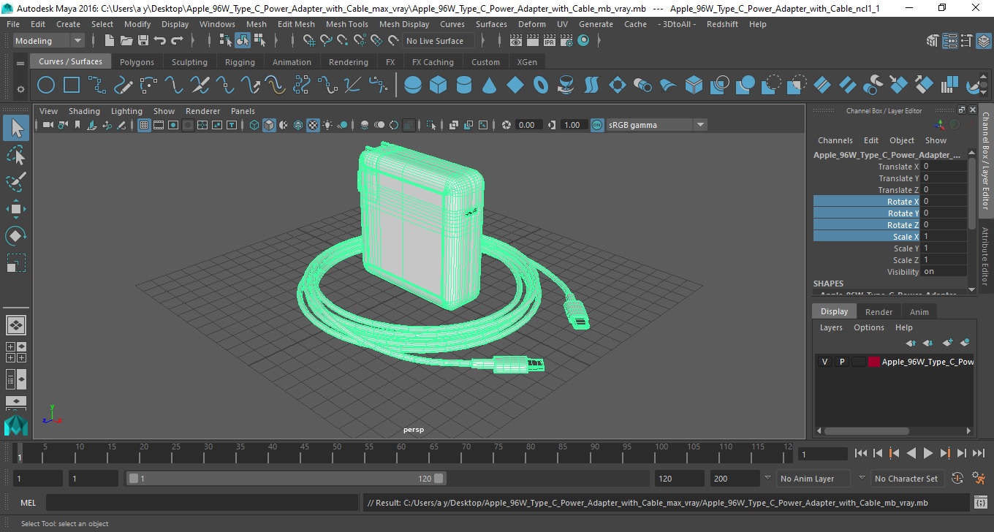
Task: Activate the Rotate tool in the toolbox
Action: pos(16,236)
